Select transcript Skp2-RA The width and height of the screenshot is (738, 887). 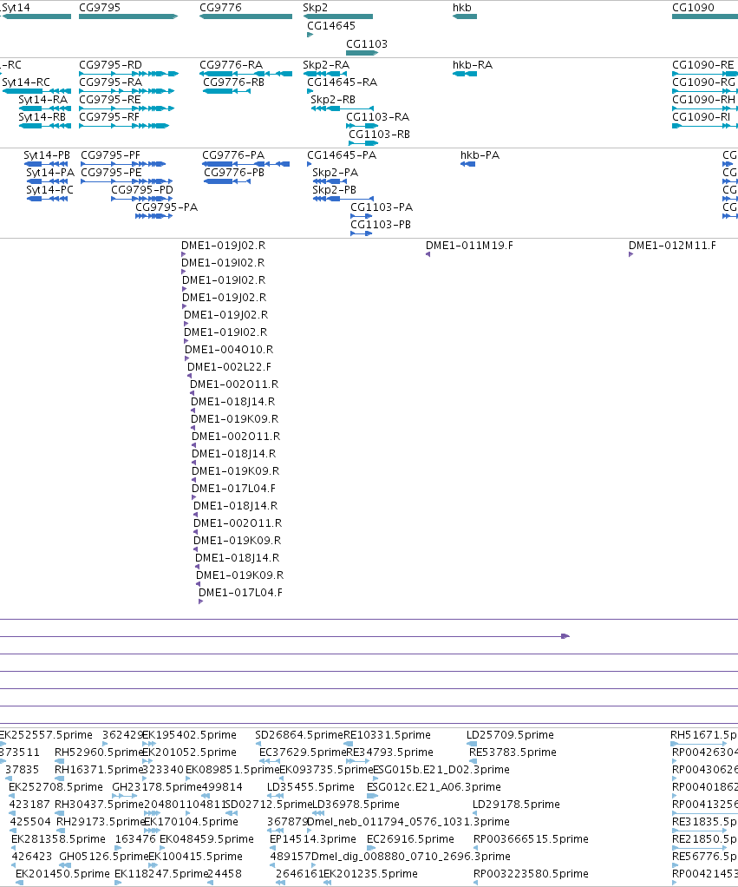pyautogui.click(x=326, y=65)
